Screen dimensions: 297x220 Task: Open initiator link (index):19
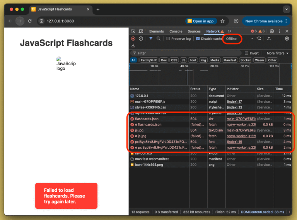tap(234, 142)
